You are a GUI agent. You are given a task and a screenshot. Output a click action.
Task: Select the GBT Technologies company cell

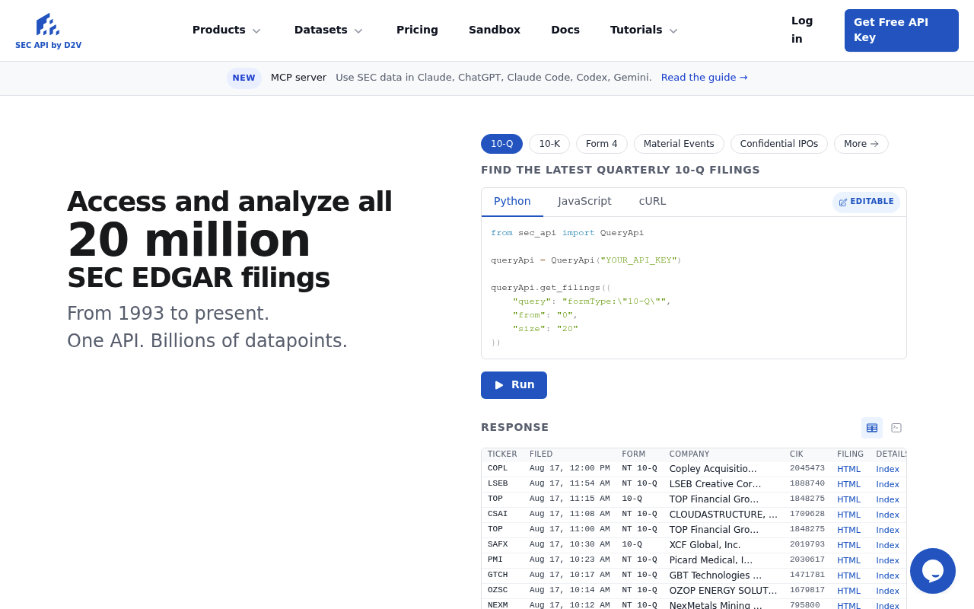(x=716, y=576)
